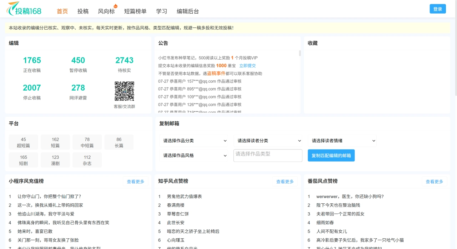Select the 超短篇 platform tile
Viewport: 457px width, 249px height.
pos(23,142)
